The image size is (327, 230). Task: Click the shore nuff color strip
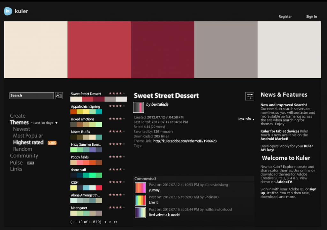click(86, 175)
